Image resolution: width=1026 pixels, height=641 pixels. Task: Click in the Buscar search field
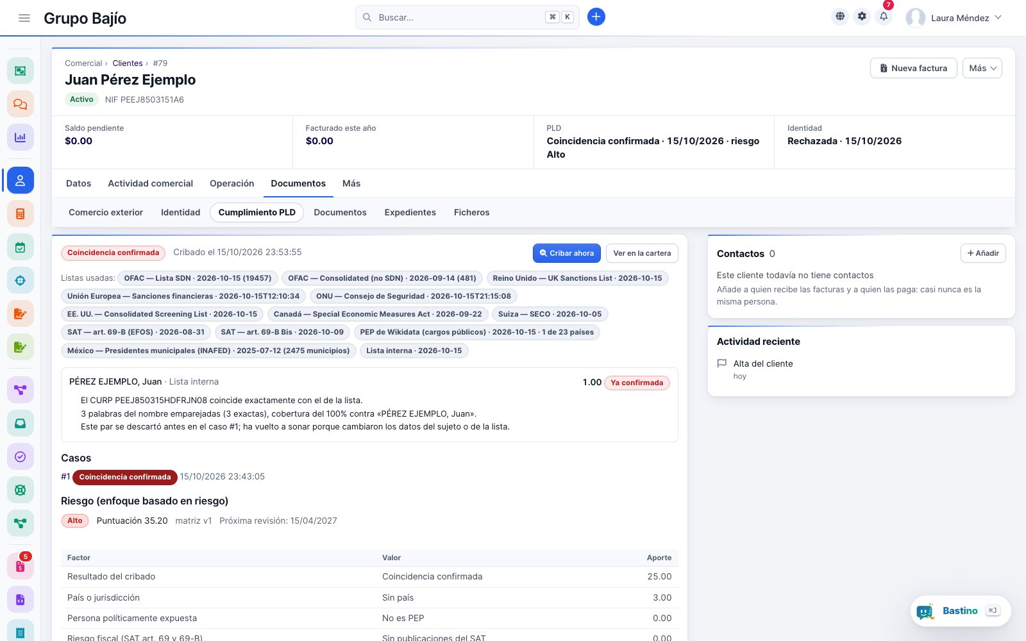pos(467,17)
